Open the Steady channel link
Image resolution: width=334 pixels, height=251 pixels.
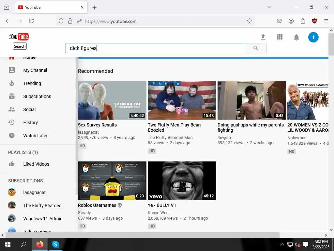tap(84, 212)
